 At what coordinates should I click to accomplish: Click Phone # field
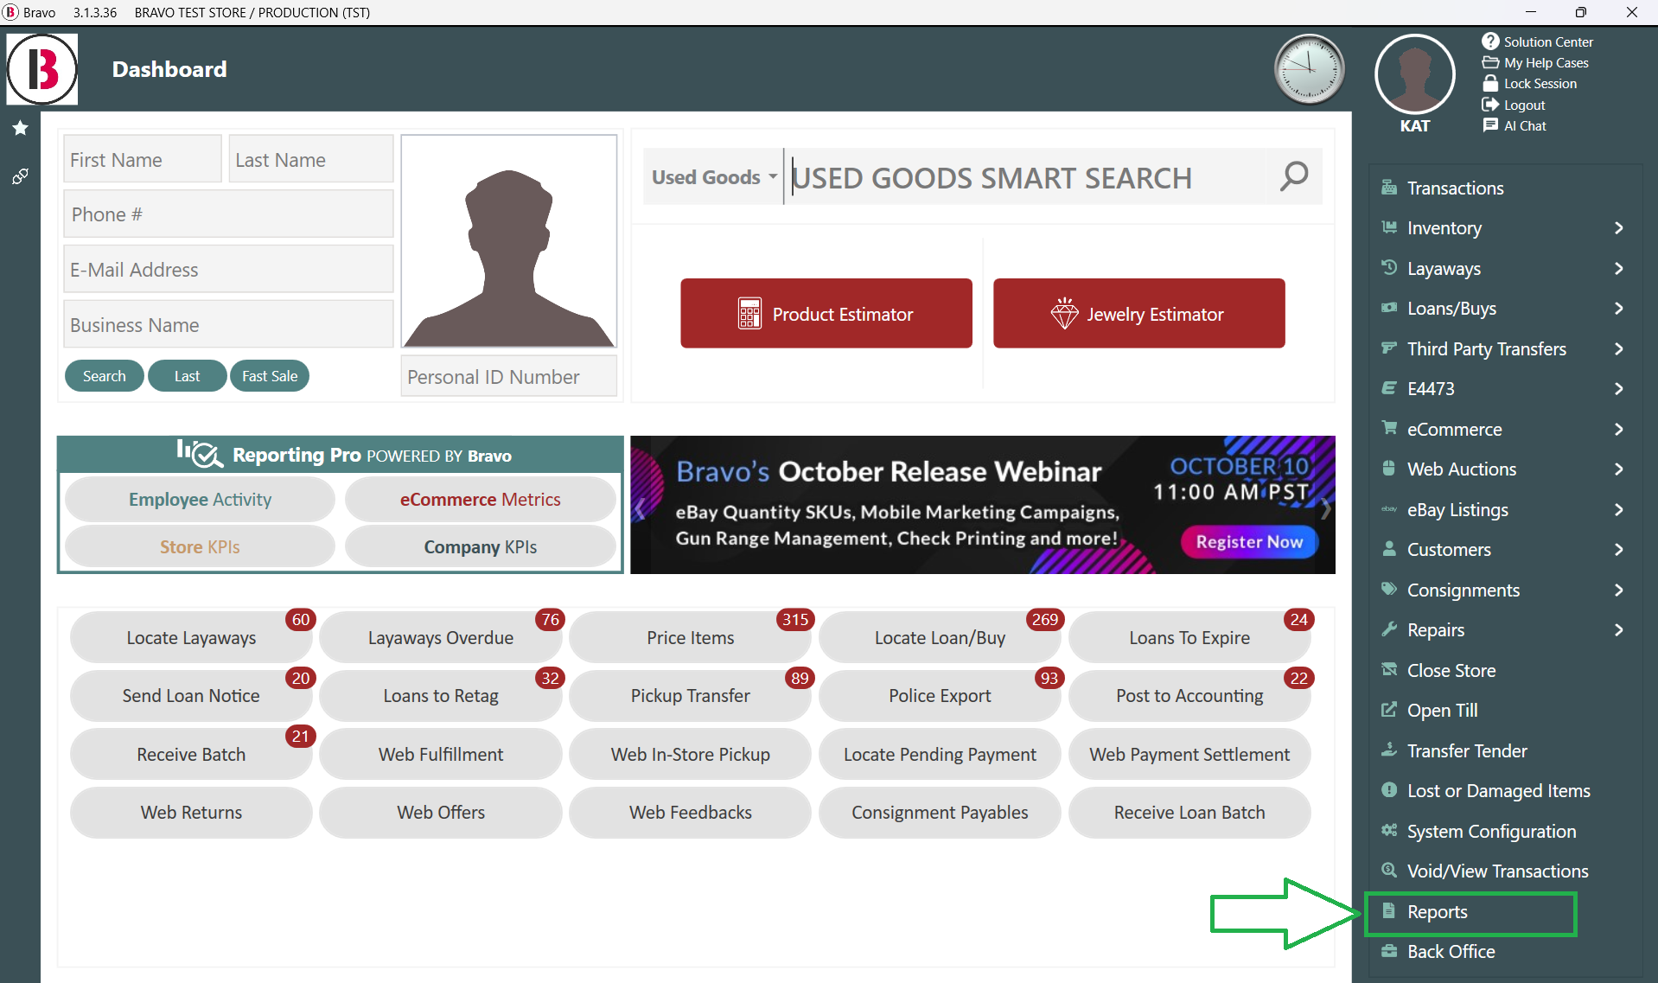click(228, 214)
